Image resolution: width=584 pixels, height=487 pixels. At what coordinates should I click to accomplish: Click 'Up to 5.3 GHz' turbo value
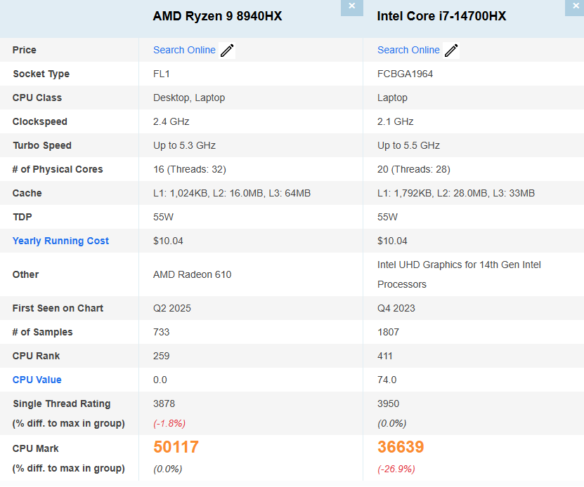tap(184, 145)
